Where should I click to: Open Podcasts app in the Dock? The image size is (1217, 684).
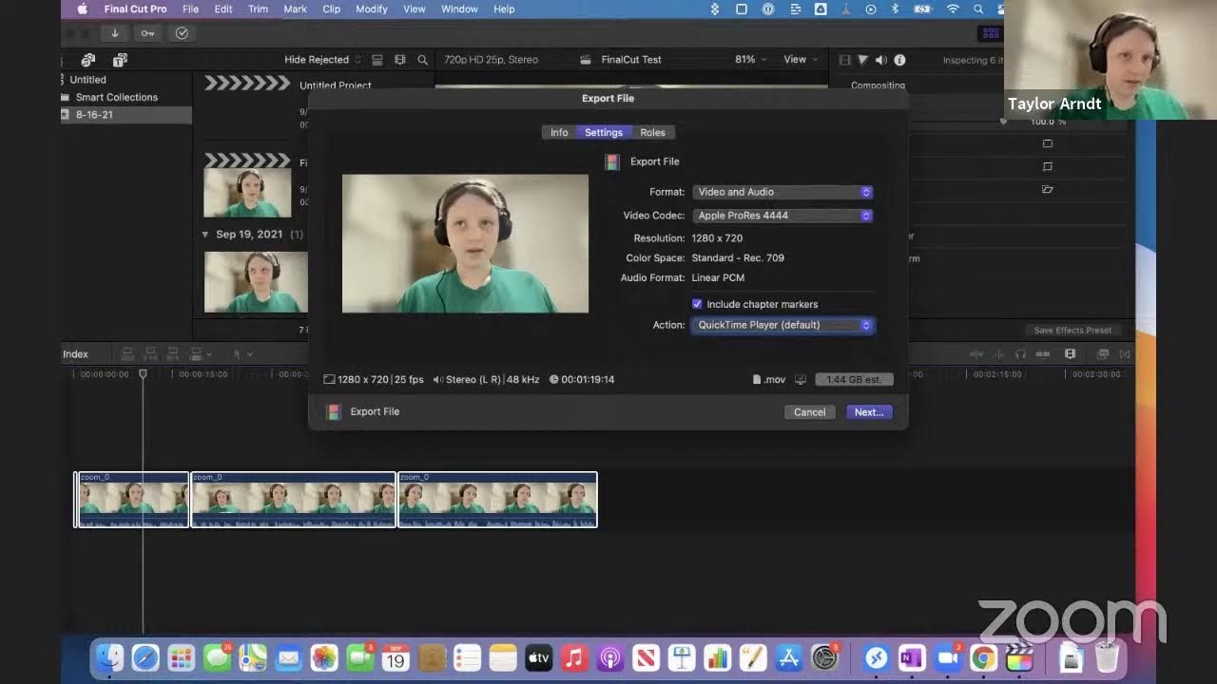(610, 657)
